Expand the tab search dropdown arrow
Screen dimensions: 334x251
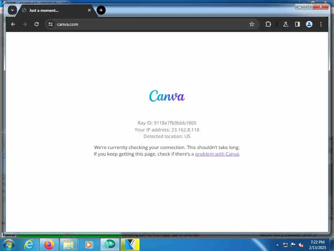click(x=12, y=10)
